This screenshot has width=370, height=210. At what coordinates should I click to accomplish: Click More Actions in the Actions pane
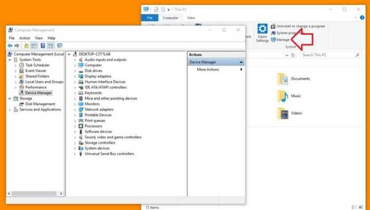coord(208,70)
